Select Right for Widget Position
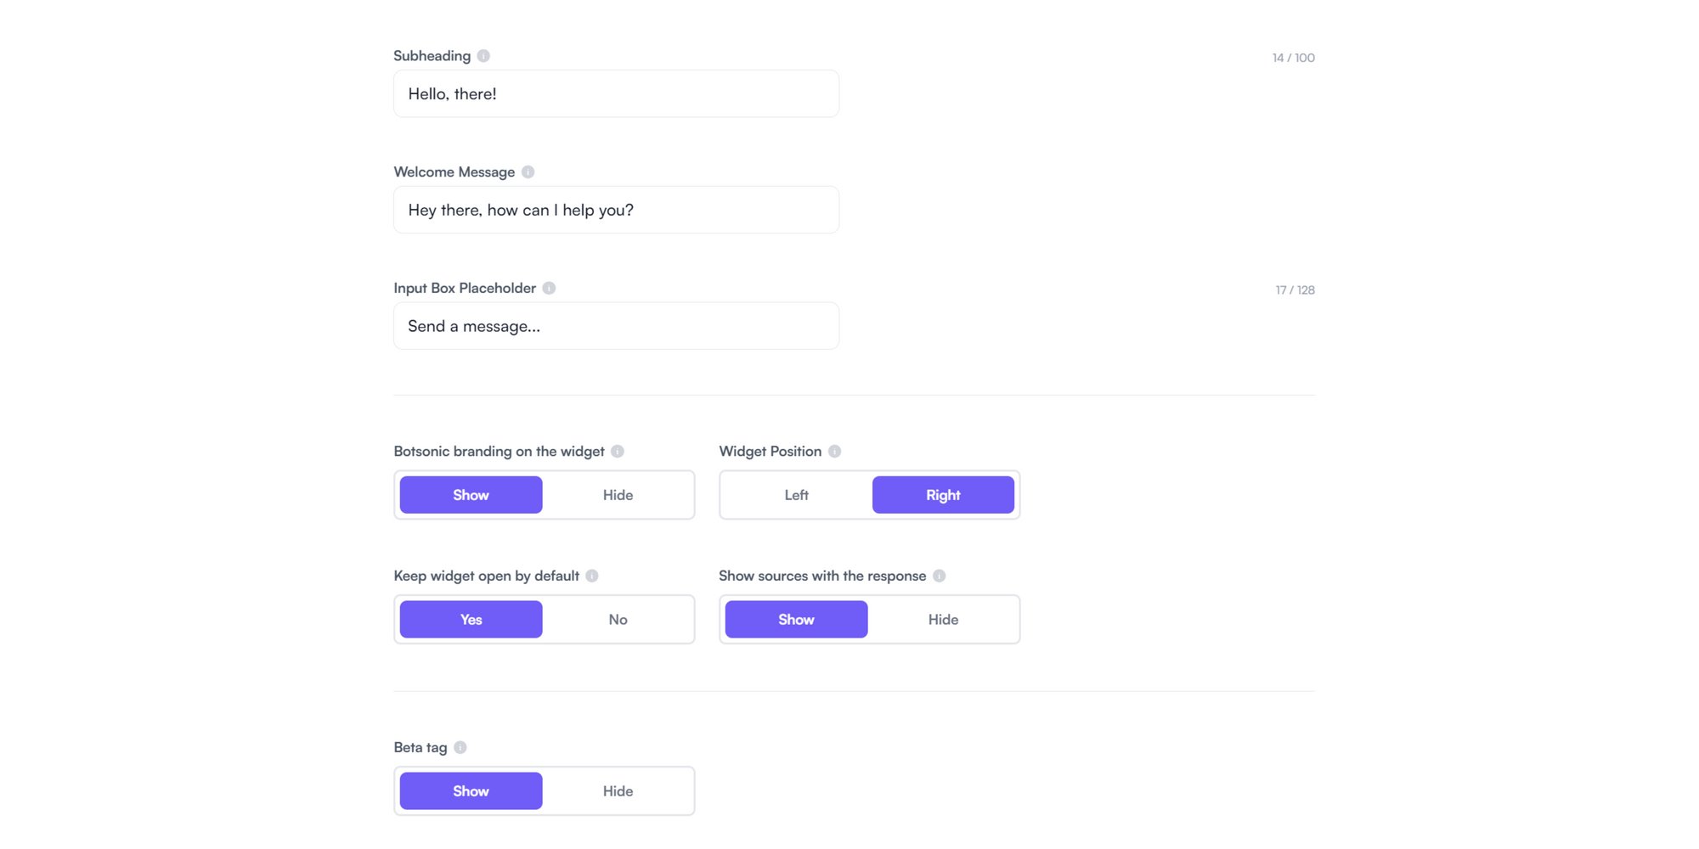Screen dimensions: 1699x849 click(943, 495)
